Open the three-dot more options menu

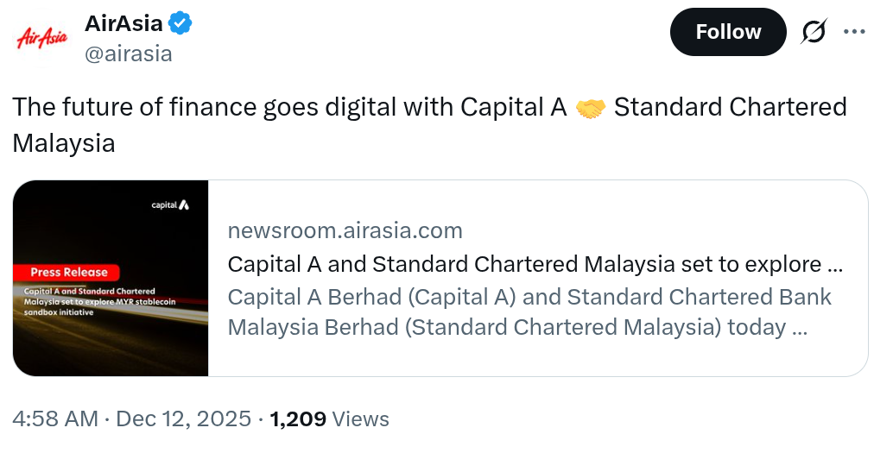point(853,32)
